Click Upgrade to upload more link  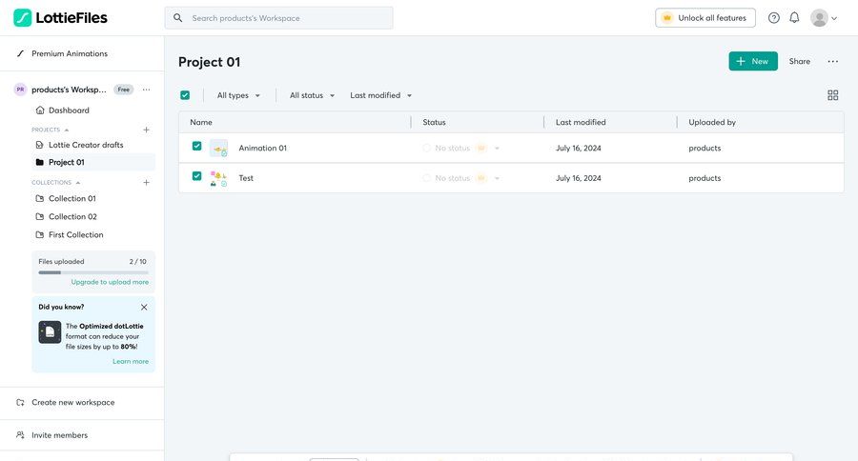coord(110,282)
